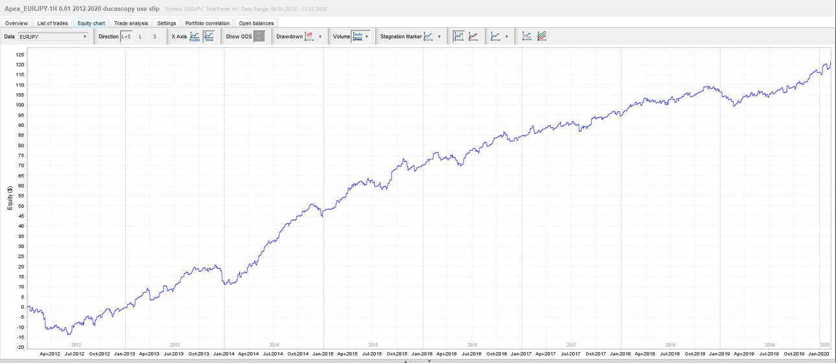Image resolution: width=836 pixels, height=363 pixels.
Task: Toggle the Show OOS button
Action: point(259,36)
